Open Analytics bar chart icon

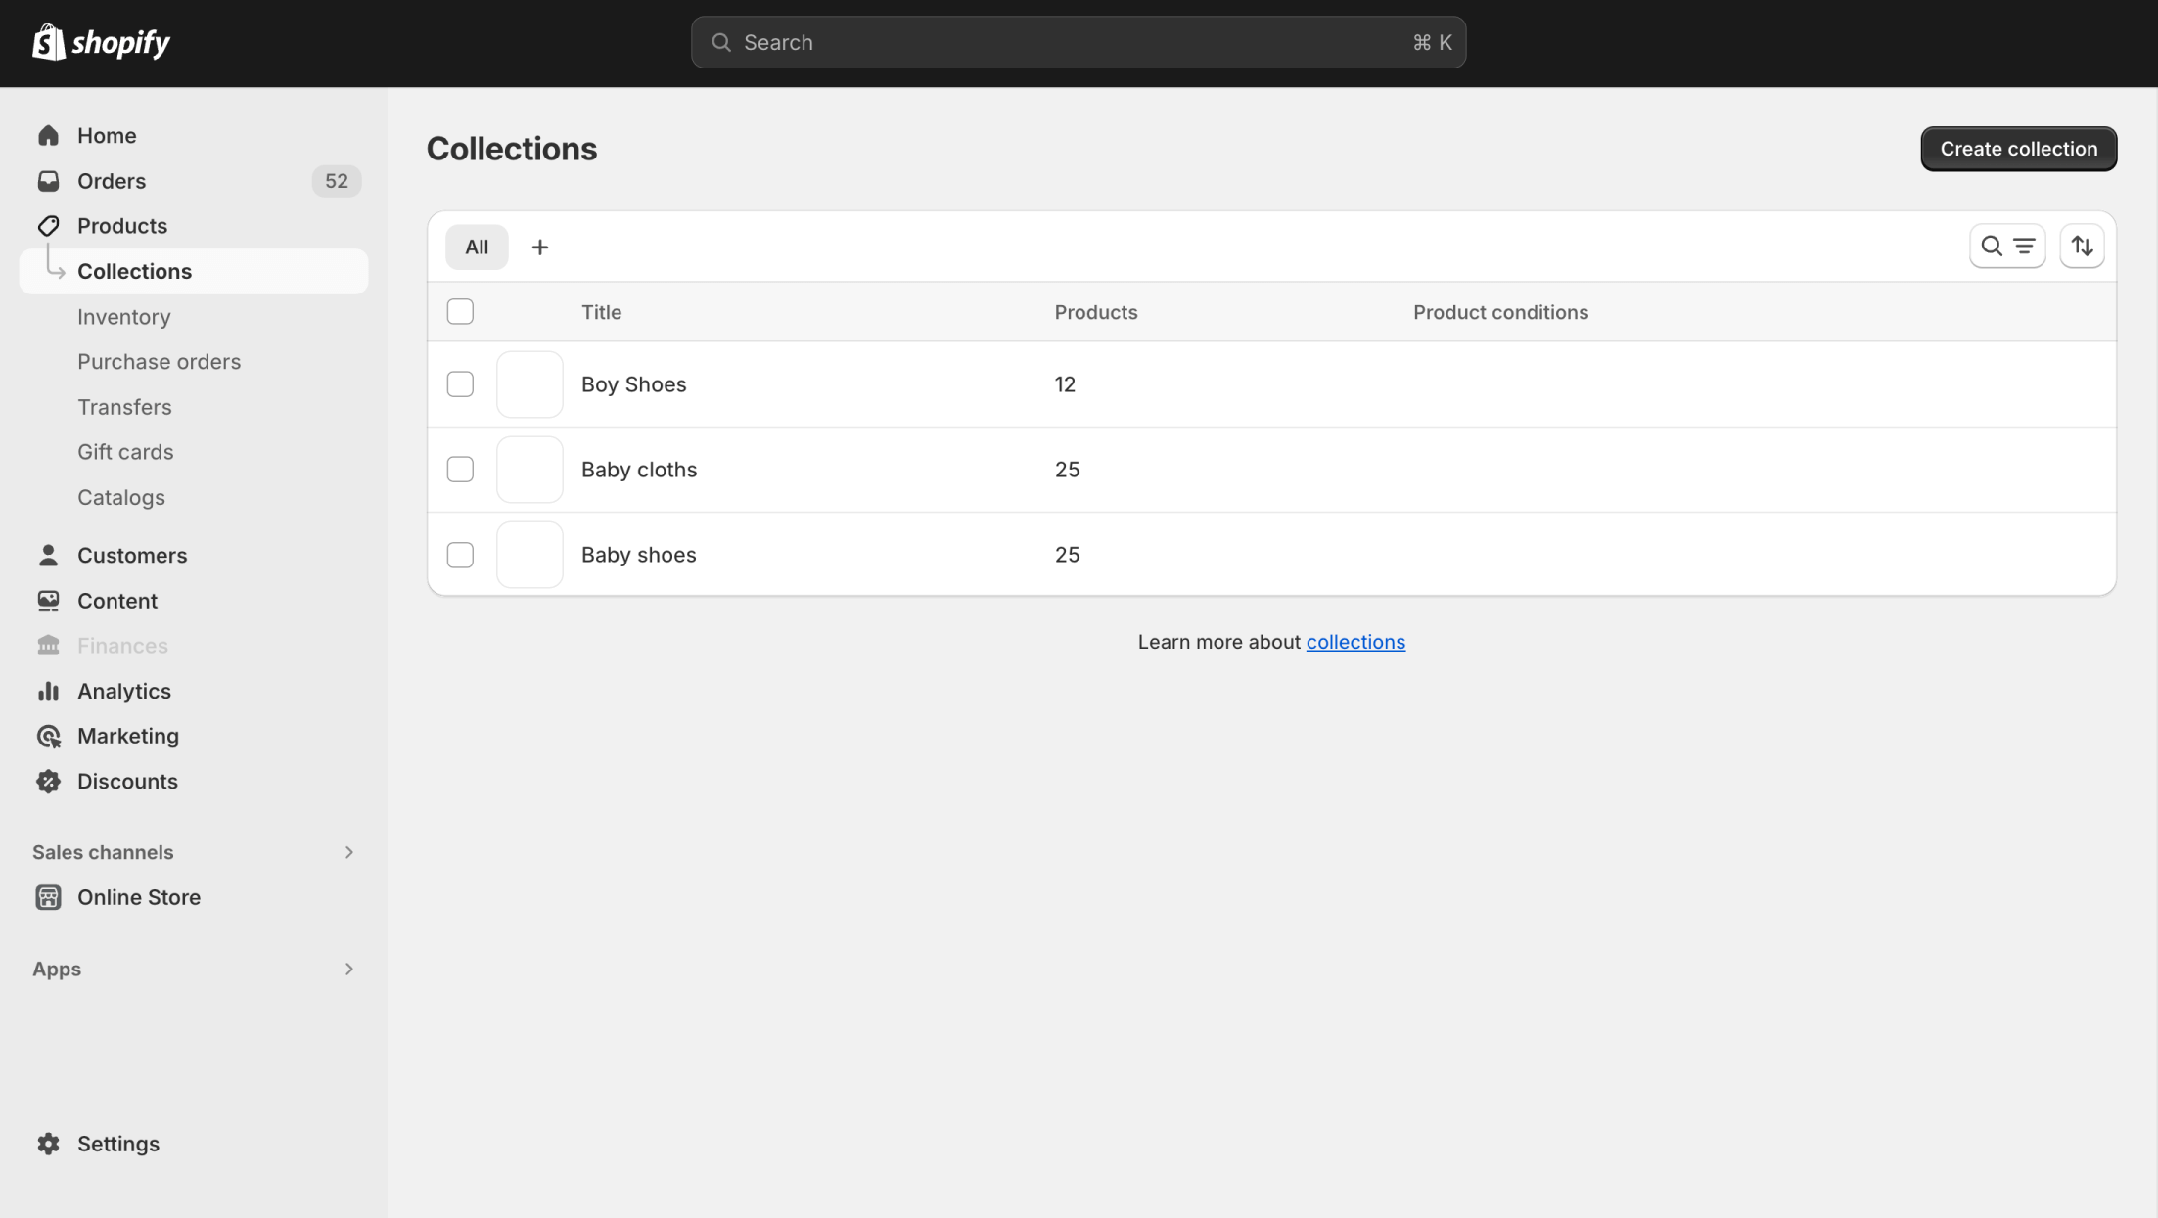48,692
